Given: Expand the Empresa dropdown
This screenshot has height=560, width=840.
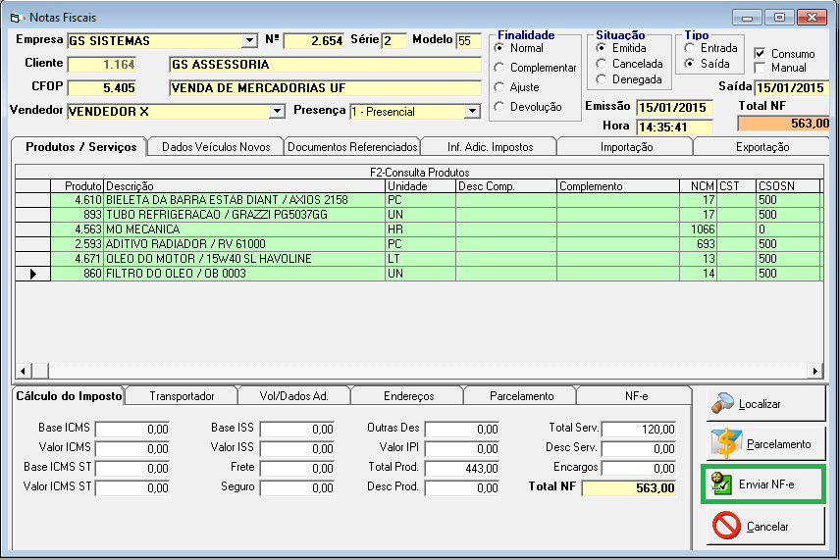Looking at the screenshot, I should point(248,41).
